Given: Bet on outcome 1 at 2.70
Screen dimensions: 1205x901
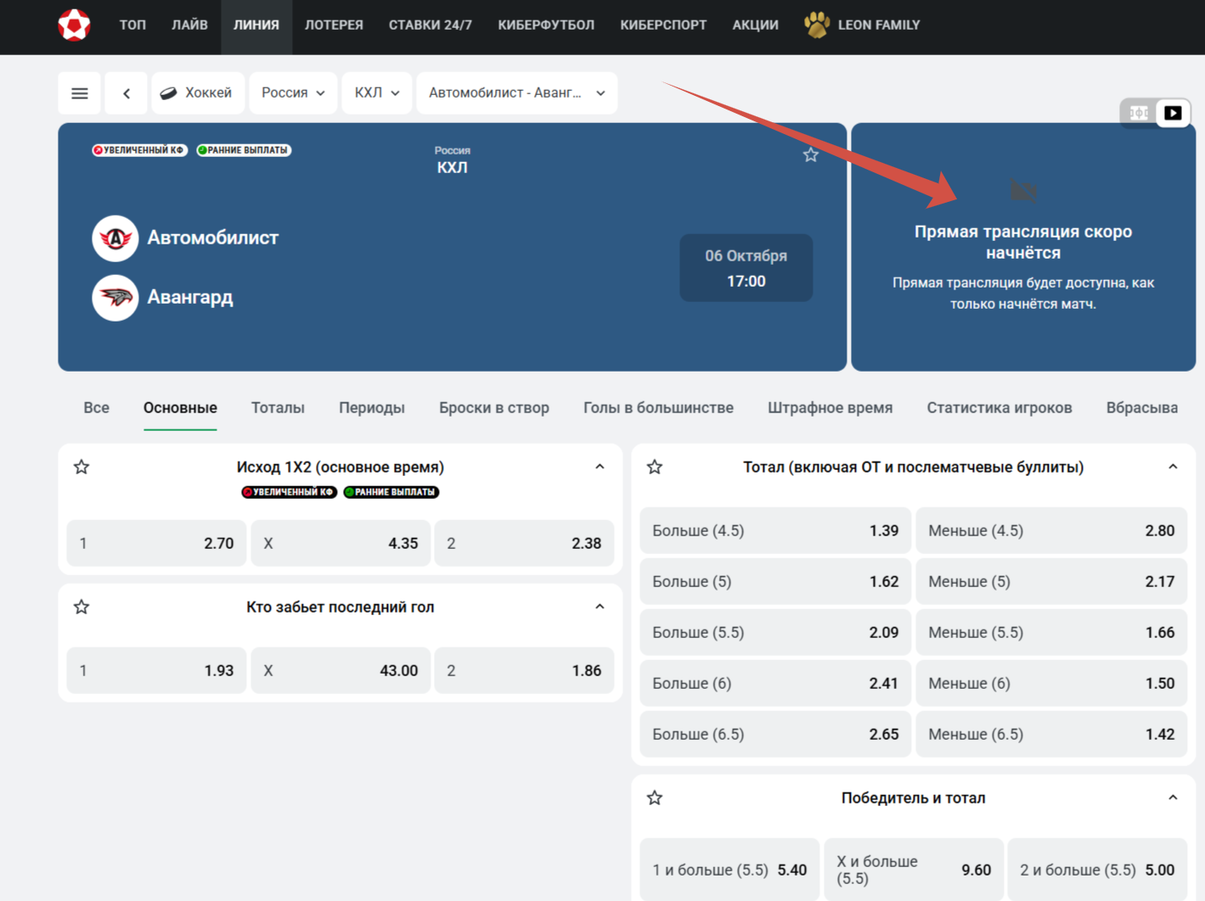Looking at the screenshot, I should pos(156,543).
